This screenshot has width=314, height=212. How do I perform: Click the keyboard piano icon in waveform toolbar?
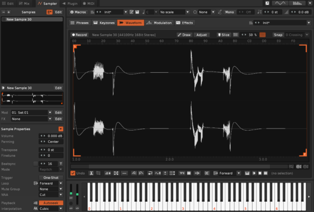247,174
